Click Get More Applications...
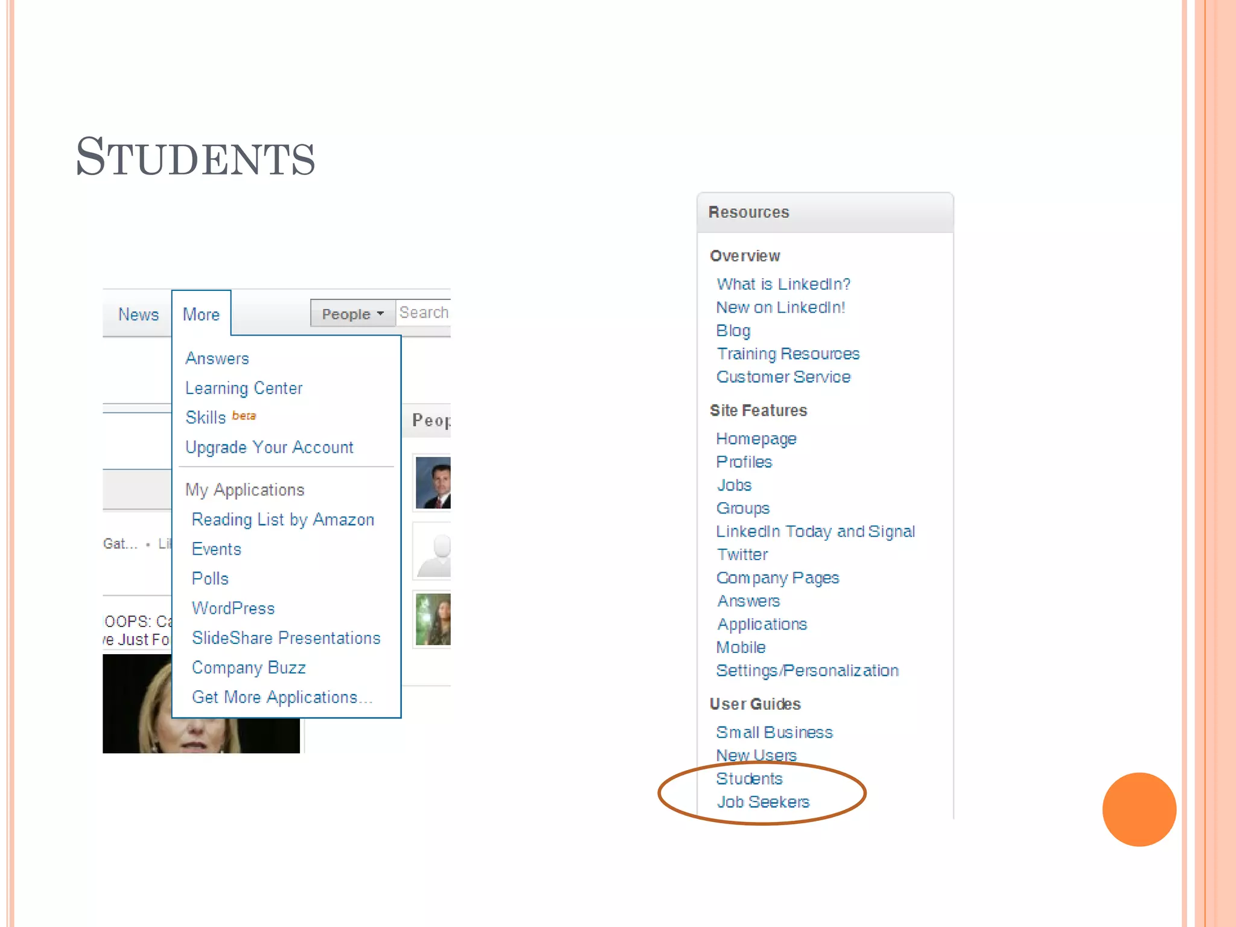Viewport: 1236px width, 927px height. [x=282, y=698]
